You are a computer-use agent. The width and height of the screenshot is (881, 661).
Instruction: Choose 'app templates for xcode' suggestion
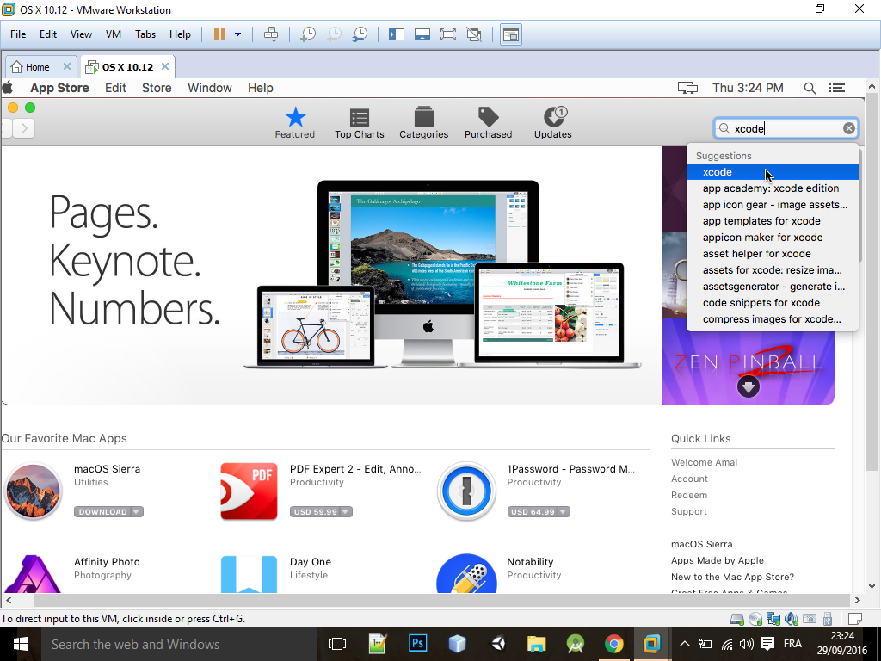[x=773, y=221]
